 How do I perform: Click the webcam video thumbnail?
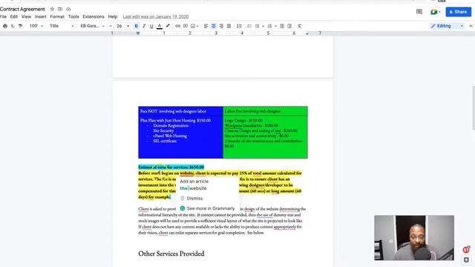(x=414, y=237)
